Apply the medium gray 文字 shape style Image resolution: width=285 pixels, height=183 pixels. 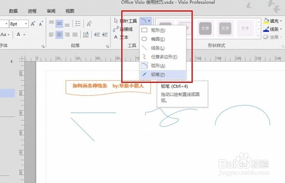[x=225, y=29]
